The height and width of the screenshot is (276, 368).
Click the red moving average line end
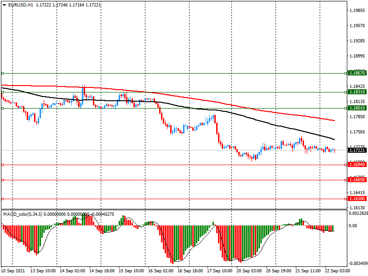click(334, 121)
